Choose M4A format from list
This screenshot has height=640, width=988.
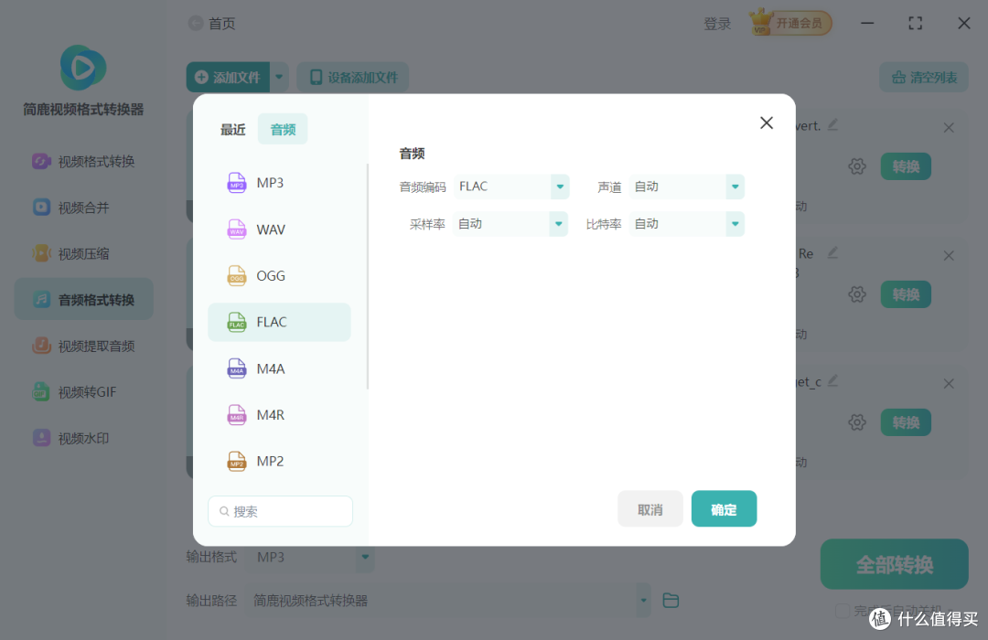tap(279, 368)
